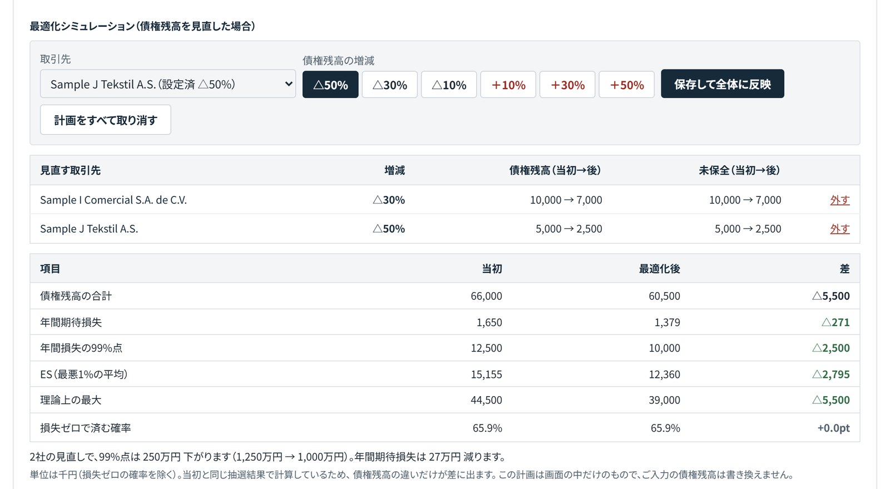
Task: Click the 年間期待損失 row label
Action: point(71,322)
